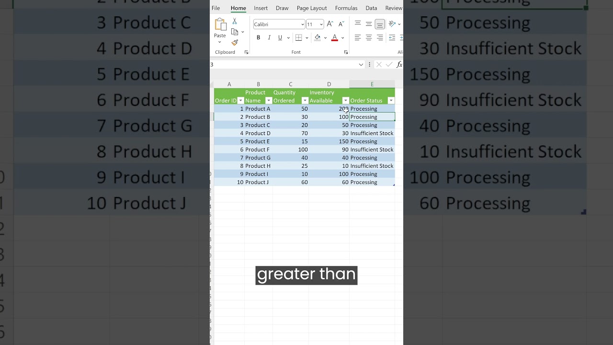Viewport: 613px width, 345px height.
Task: Open the Inventory Available filter dropdown
Action: click(346, 101)
